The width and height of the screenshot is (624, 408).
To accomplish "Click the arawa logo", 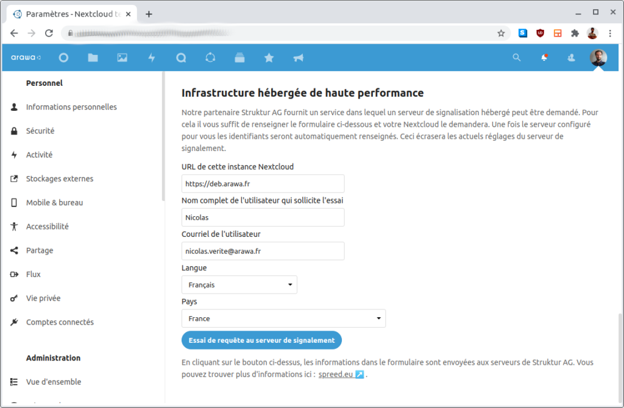I will (26, 57).
